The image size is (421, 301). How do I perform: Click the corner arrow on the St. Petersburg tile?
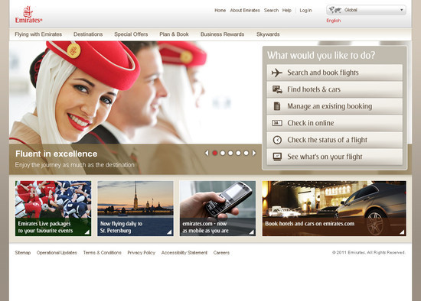(x=169, y=232)
